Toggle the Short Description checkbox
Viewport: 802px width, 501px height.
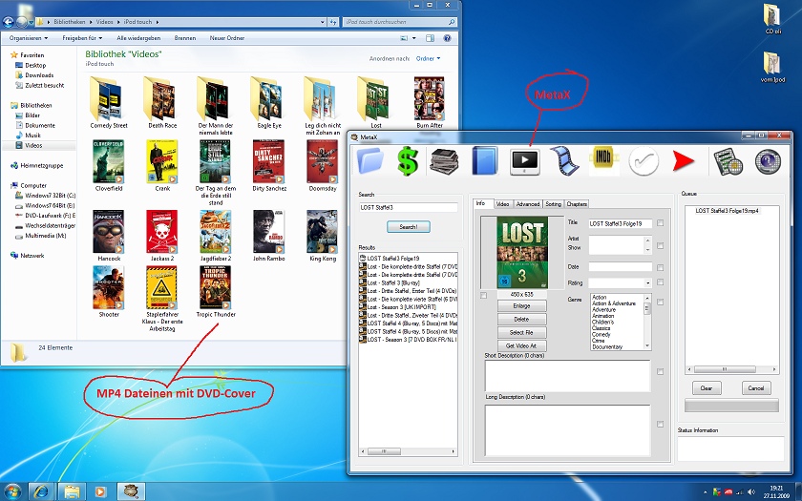[661, 371]
